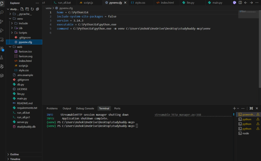Open editor more actions ellipsis
Image resolution: width=261 pixels, height=161 pixels.
[x=257, y=3]
